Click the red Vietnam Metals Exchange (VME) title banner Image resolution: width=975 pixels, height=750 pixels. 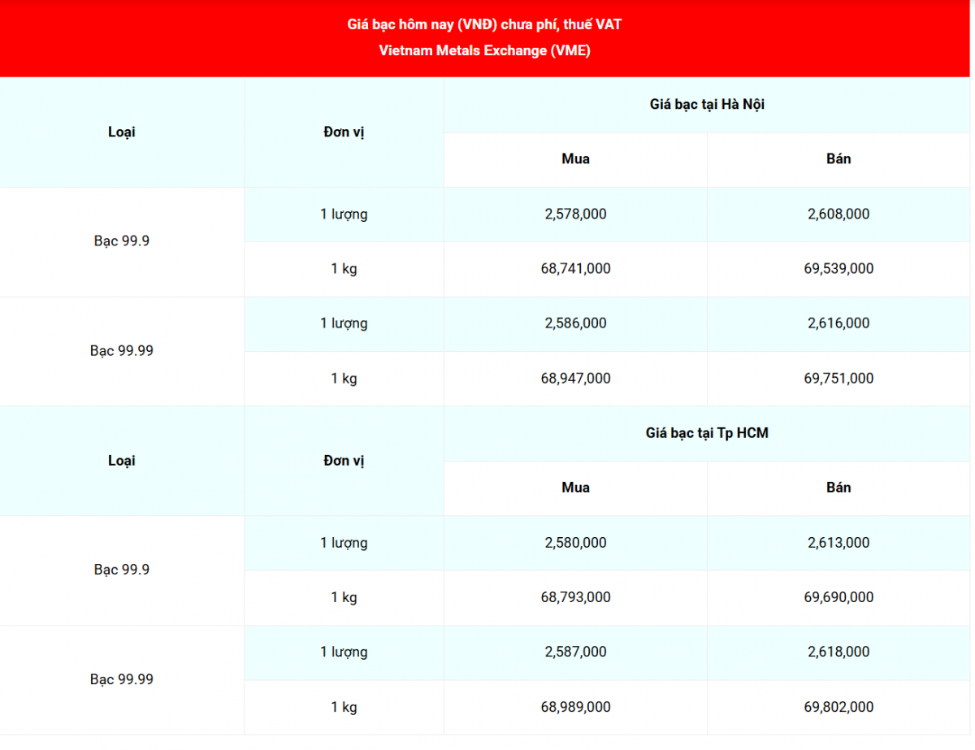pyautogui.click(x=485, y=37)
